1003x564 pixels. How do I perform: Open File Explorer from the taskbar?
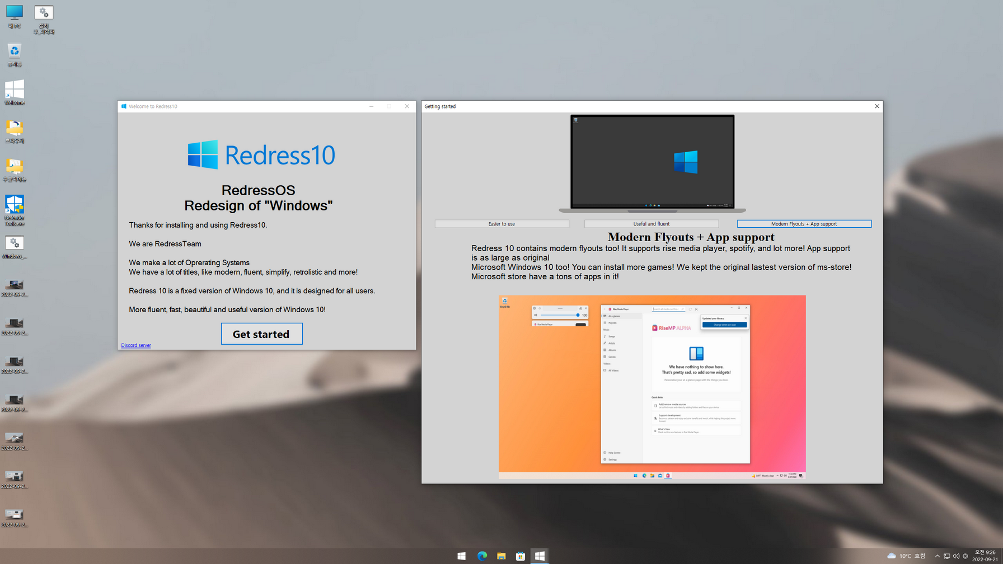click(x=501, y=556)
